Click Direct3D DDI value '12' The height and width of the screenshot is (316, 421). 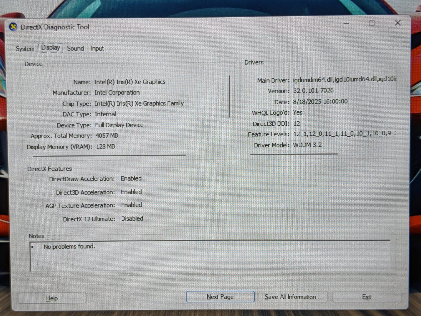[297, 124]
